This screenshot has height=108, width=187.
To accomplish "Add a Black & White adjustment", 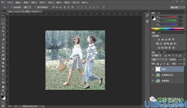I will [x=164, y=44].
